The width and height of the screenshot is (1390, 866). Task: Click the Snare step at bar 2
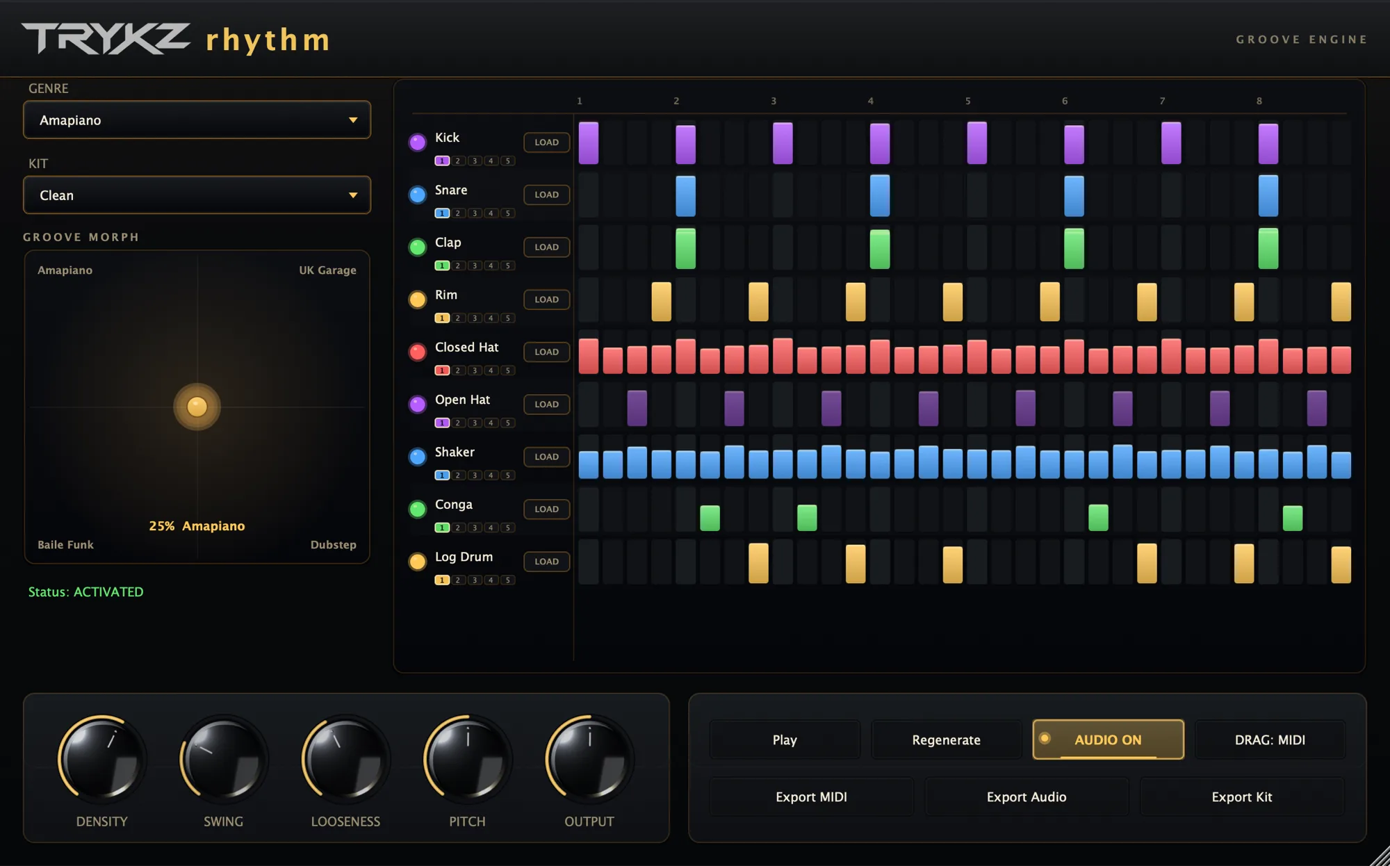tap(685, 196)
